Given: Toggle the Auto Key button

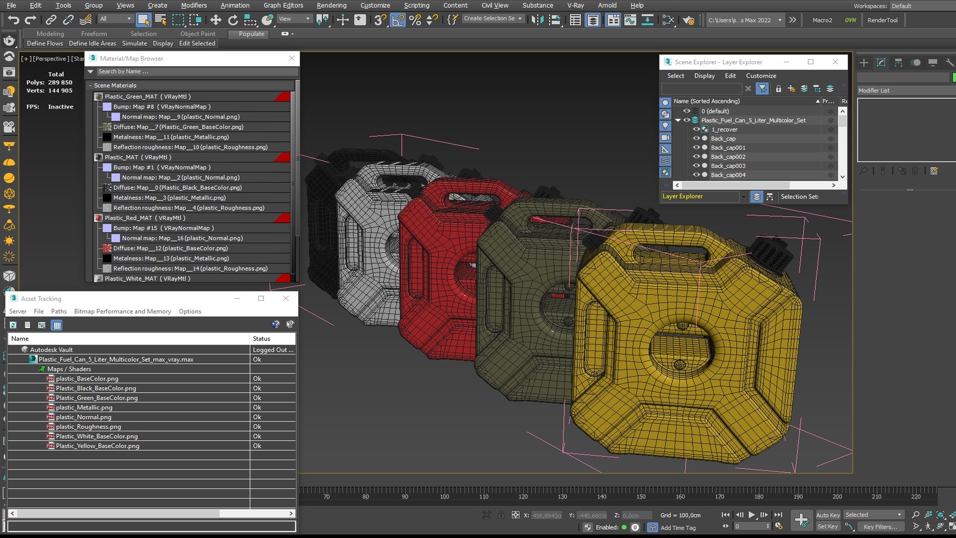Looking at the screenshot, I should tap(828, 515).
